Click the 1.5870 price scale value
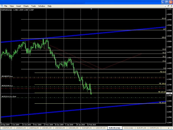Image resolution: width=173 pixels, height=130 pixels. click(169, 14)
